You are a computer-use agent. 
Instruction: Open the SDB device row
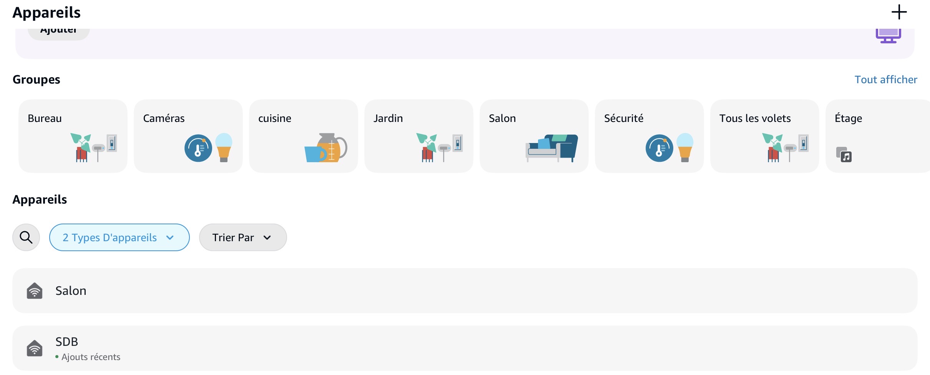tap(465, 348)
